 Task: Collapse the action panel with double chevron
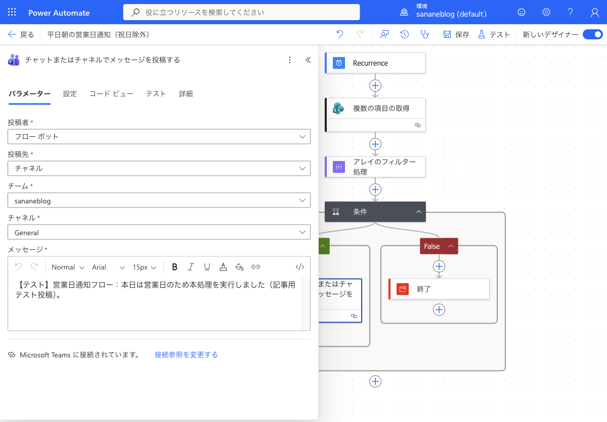coord(308,60)
